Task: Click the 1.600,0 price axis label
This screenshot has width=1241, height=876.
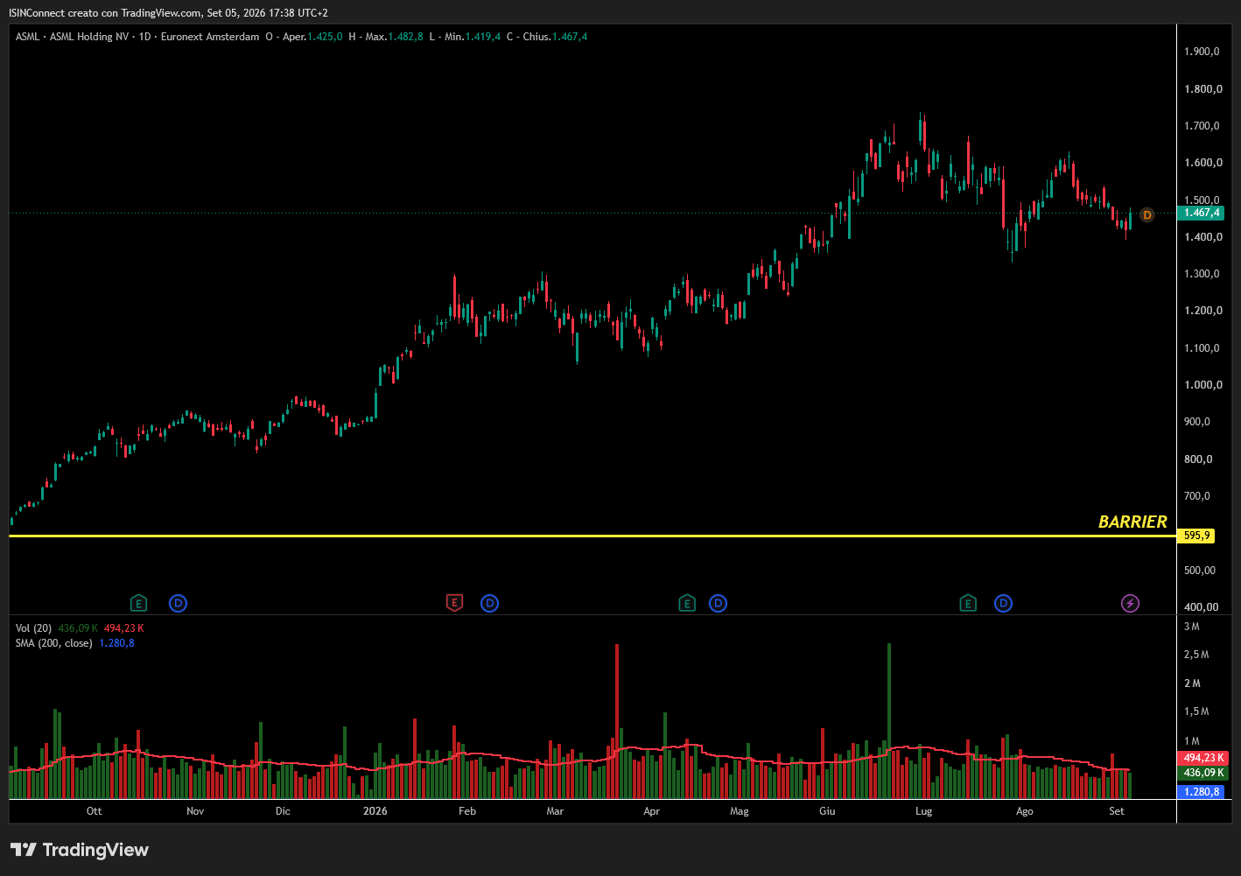Action: [1203, 163]
